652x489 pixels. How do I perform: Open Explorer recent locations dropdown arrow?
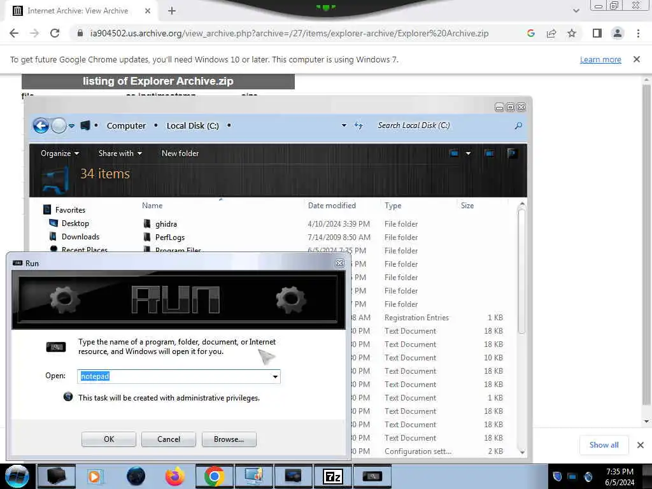click(71, 125)
